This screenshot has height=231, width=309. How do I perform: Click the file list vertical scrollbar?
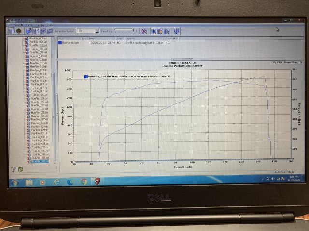(x=54, y=96)
